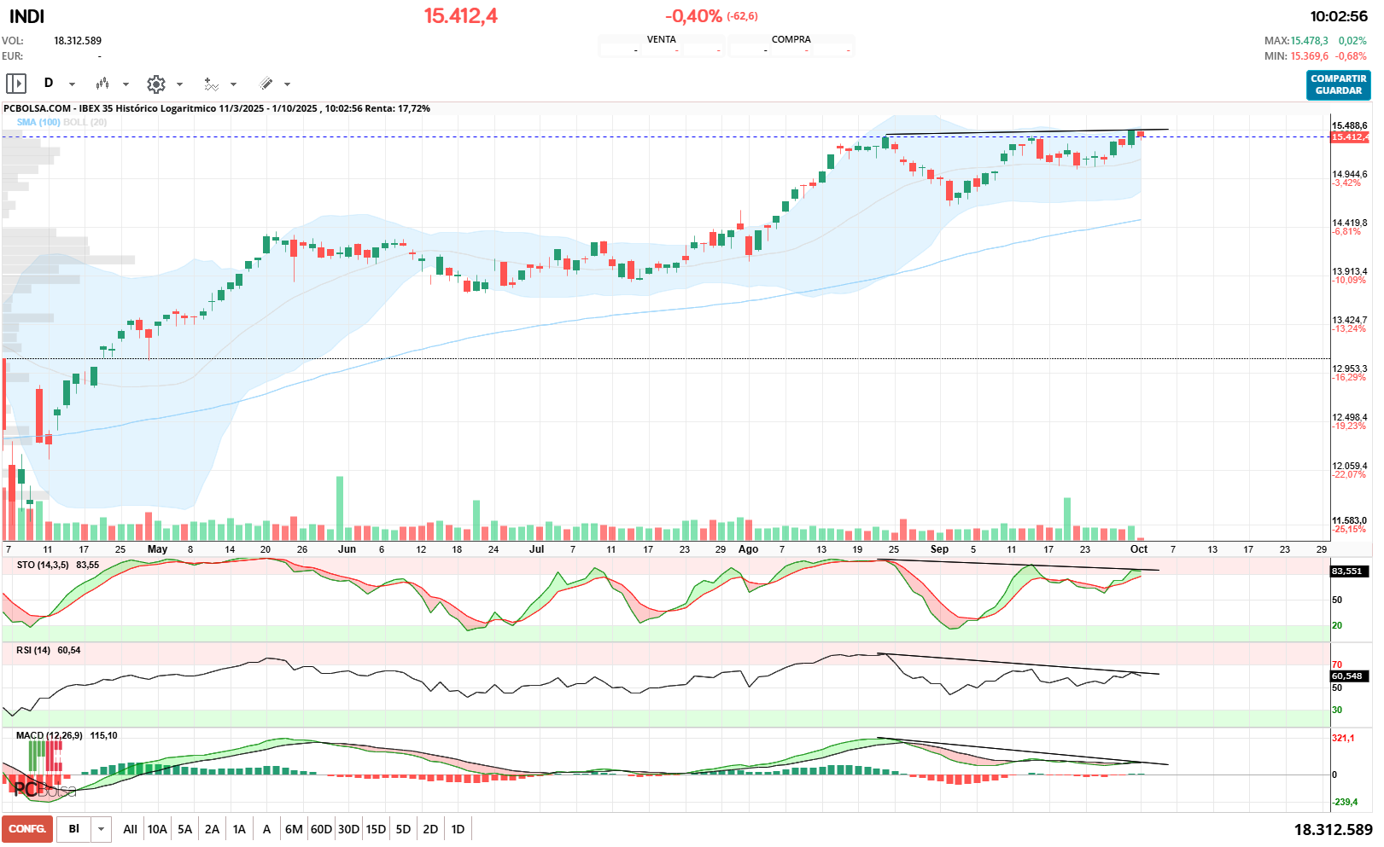Click the last price 15.412,4
The height and width of the screenshot is (847, 1384).
(x=461, y=16)
